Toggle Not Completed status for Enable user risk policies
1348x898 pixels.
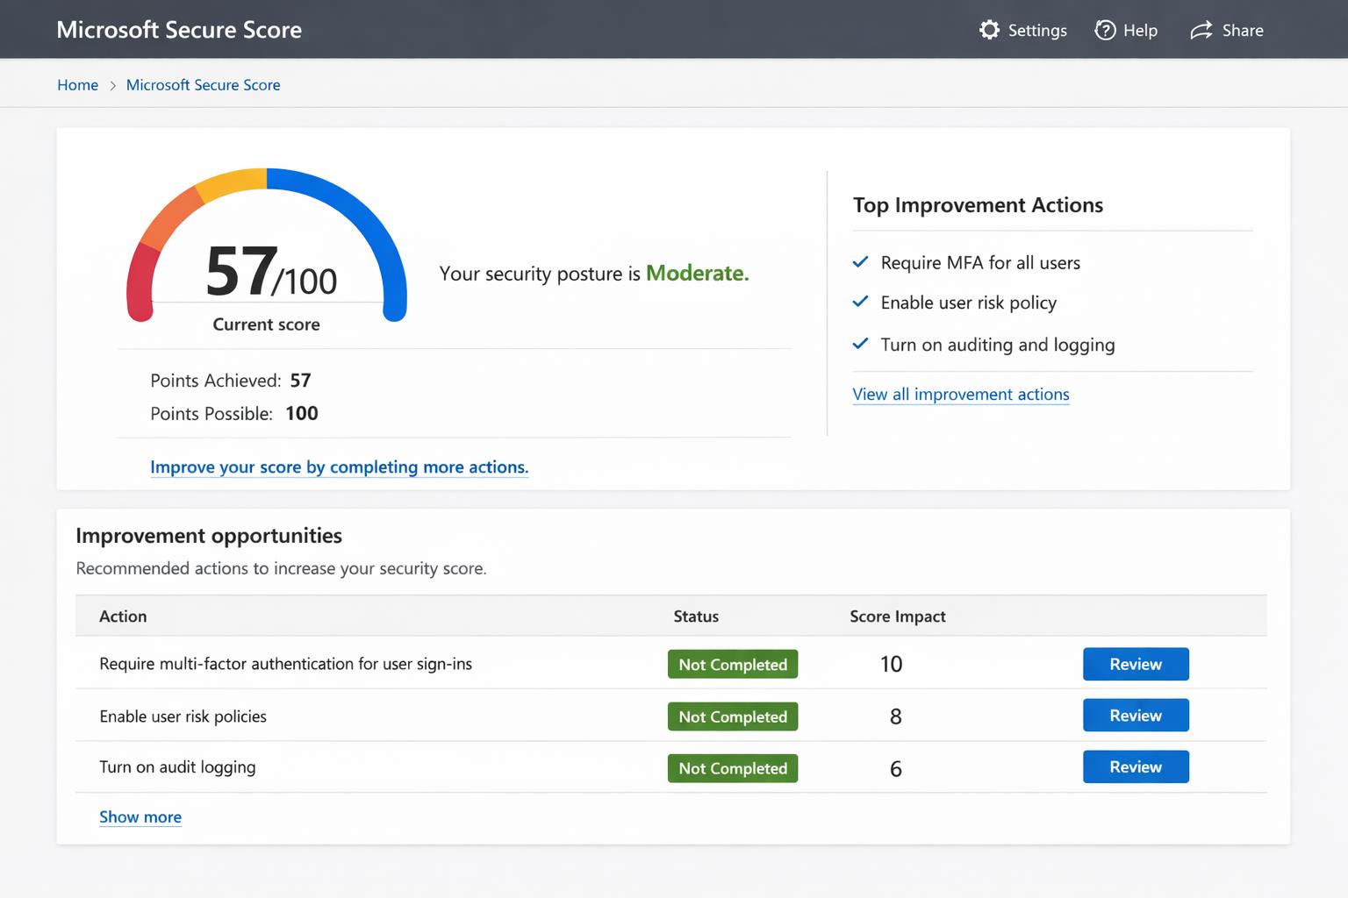(x=732, y=716)
